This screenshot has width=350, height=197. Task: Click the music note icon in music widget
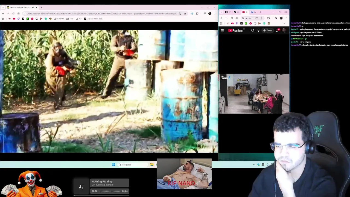tap(81, 187)
